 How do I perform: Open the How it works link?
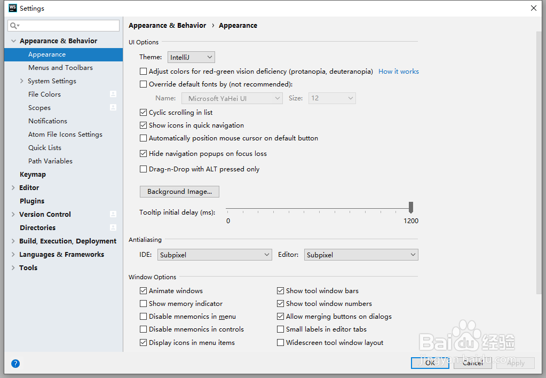(x=399, y=72)
